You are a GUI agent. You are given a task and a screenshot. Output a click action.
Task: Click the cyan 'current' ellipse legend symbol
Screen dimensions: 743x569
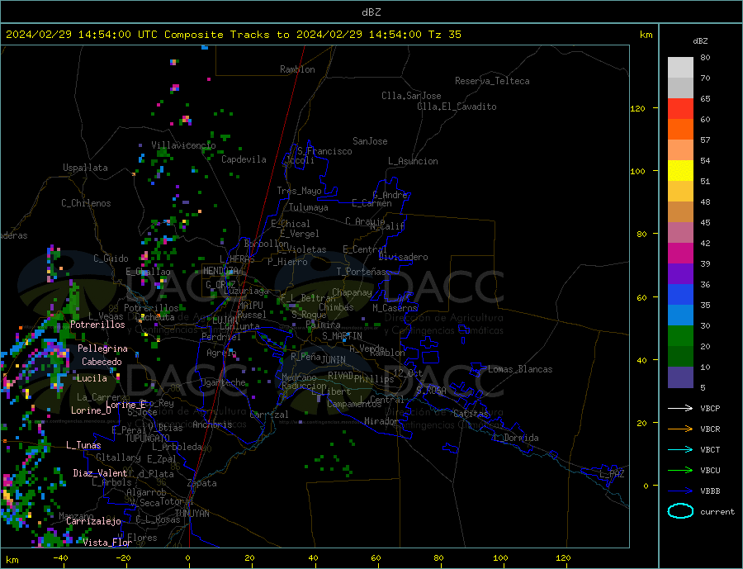(x=680, y=511)
